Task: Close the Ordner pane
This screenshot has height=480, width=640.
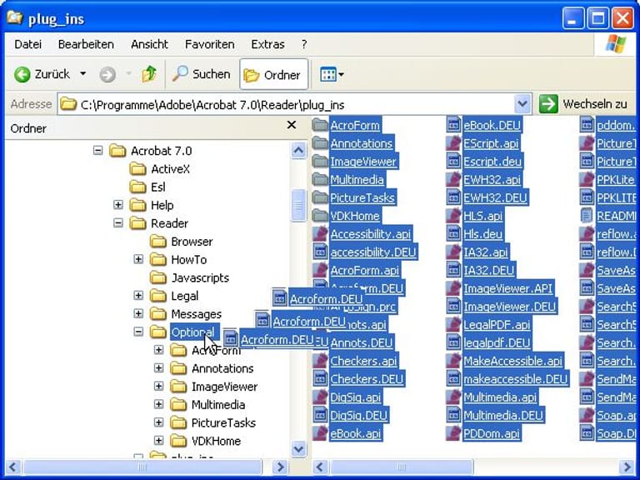Action: (292, 124)
